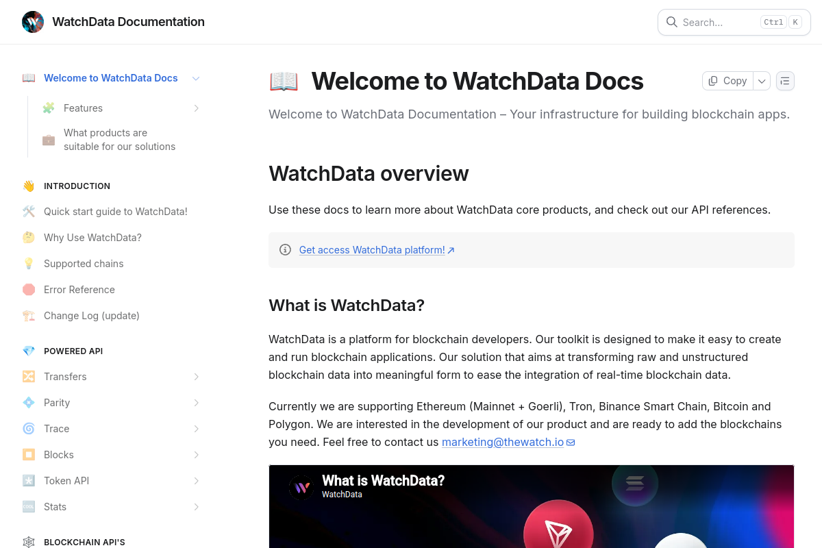822x548 pixels.
Task: Click the WatchData logo in the header
Action: pyautogui.click(x=33, y=22)
